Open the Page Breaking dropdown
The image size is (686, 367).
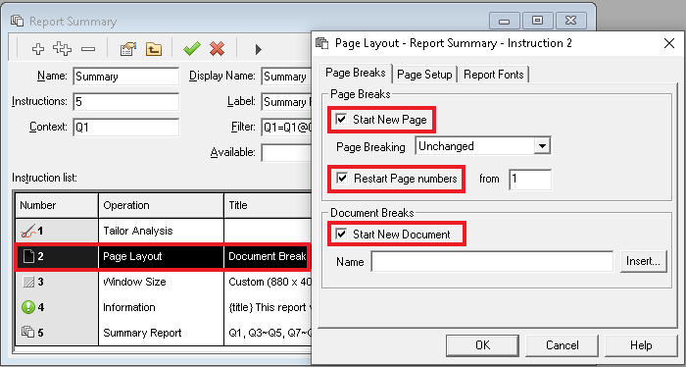coord(542,146)
